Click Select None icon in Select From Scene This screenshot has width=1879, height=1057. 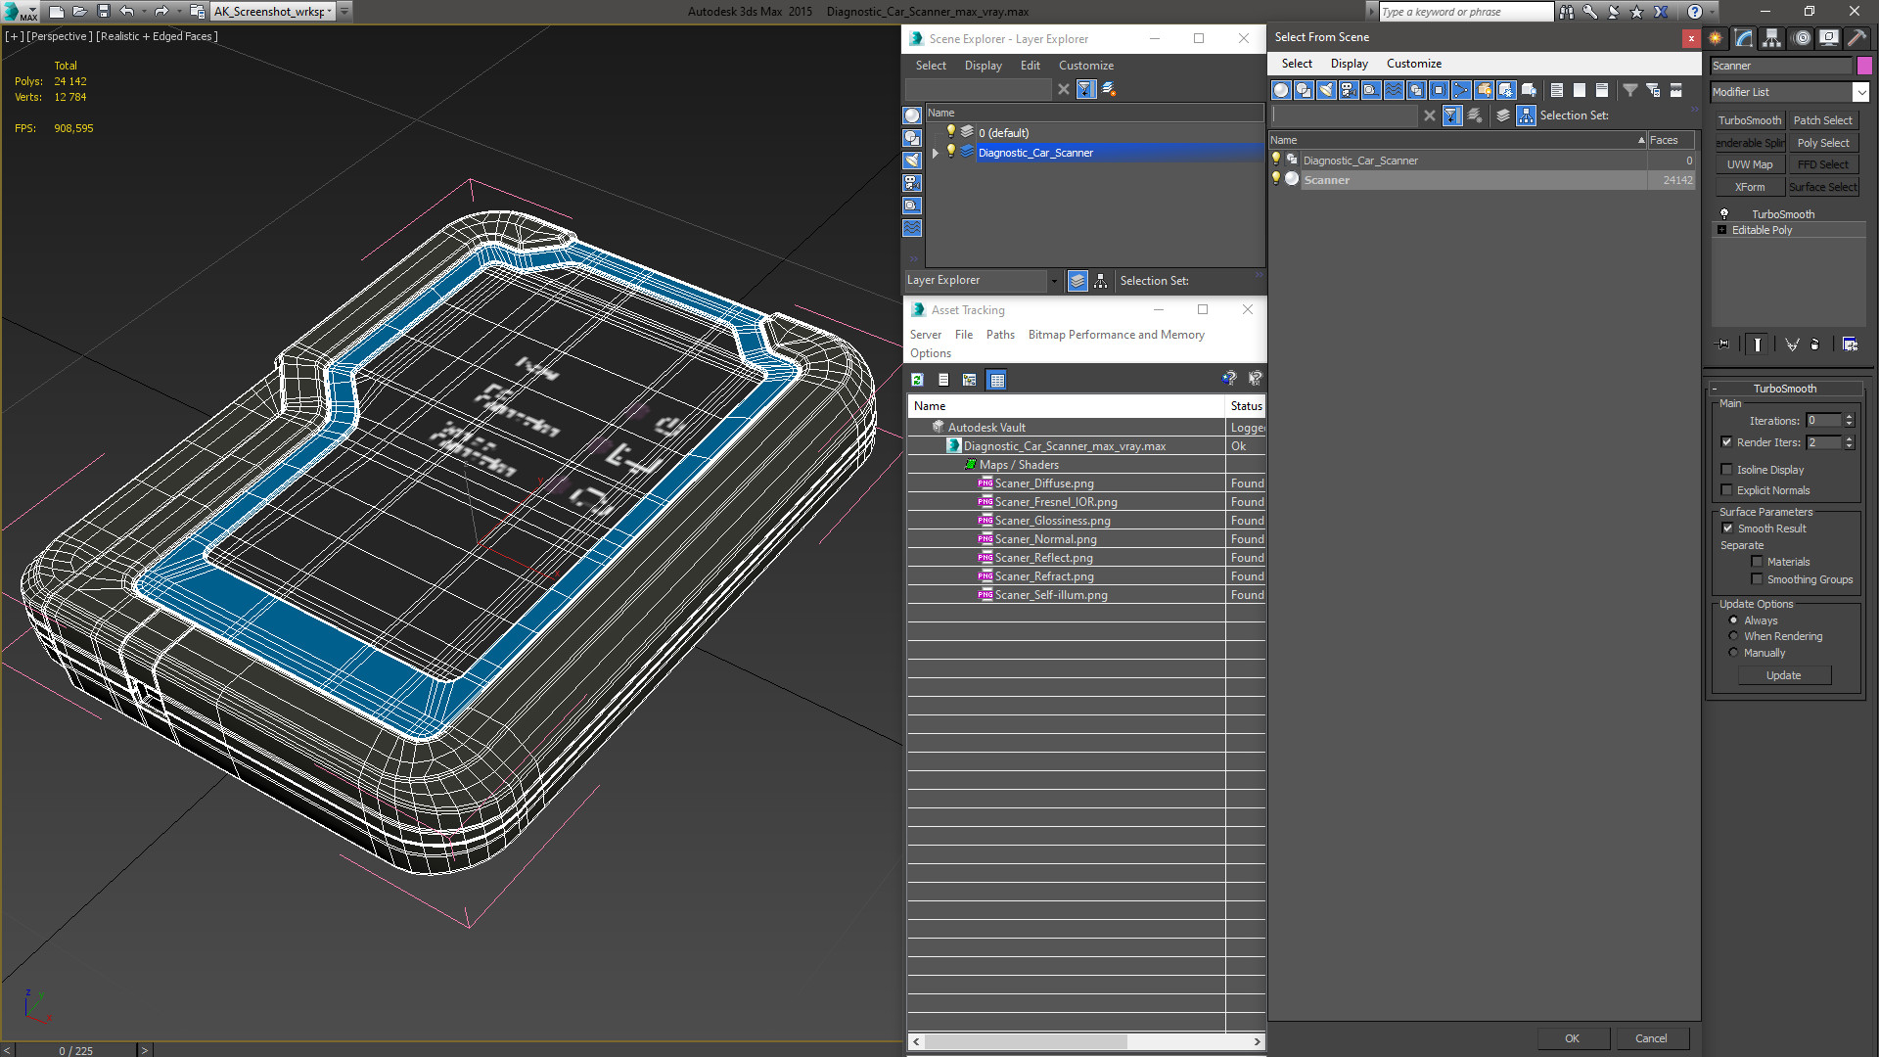(1580, 90)
